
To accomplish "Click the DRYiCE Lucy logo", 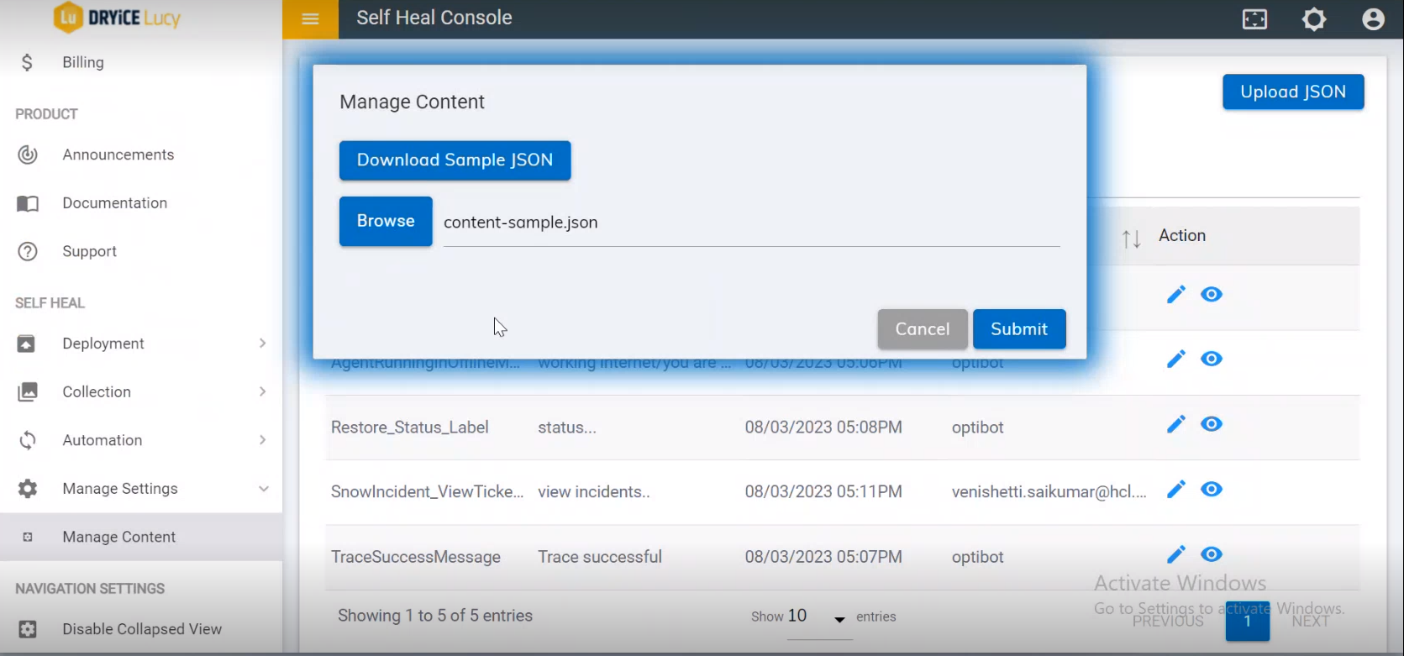I will tap(117, 18).
